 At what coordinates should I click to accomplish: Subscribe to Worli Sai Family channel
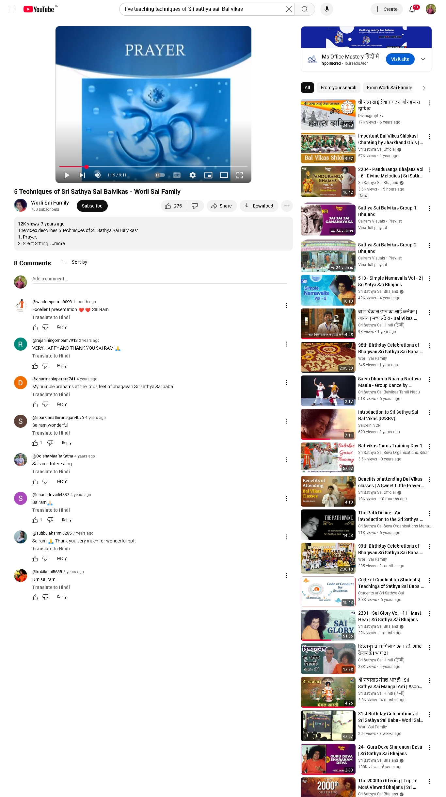click(92, 206)
